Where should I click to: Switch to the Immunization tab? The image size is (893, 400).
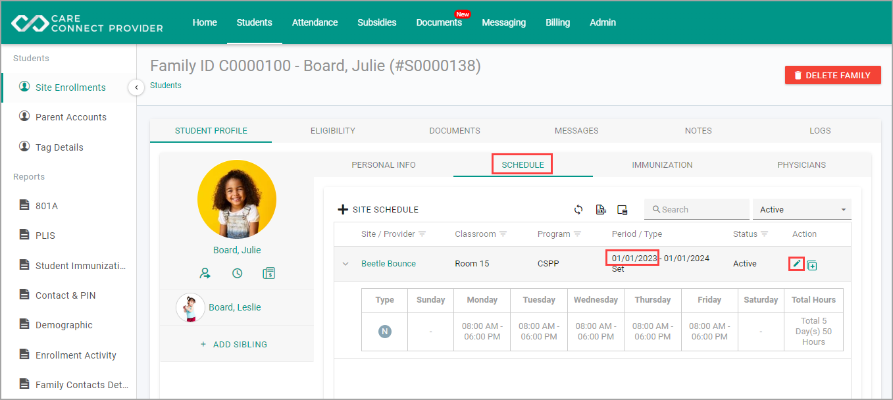coord(662,165)
